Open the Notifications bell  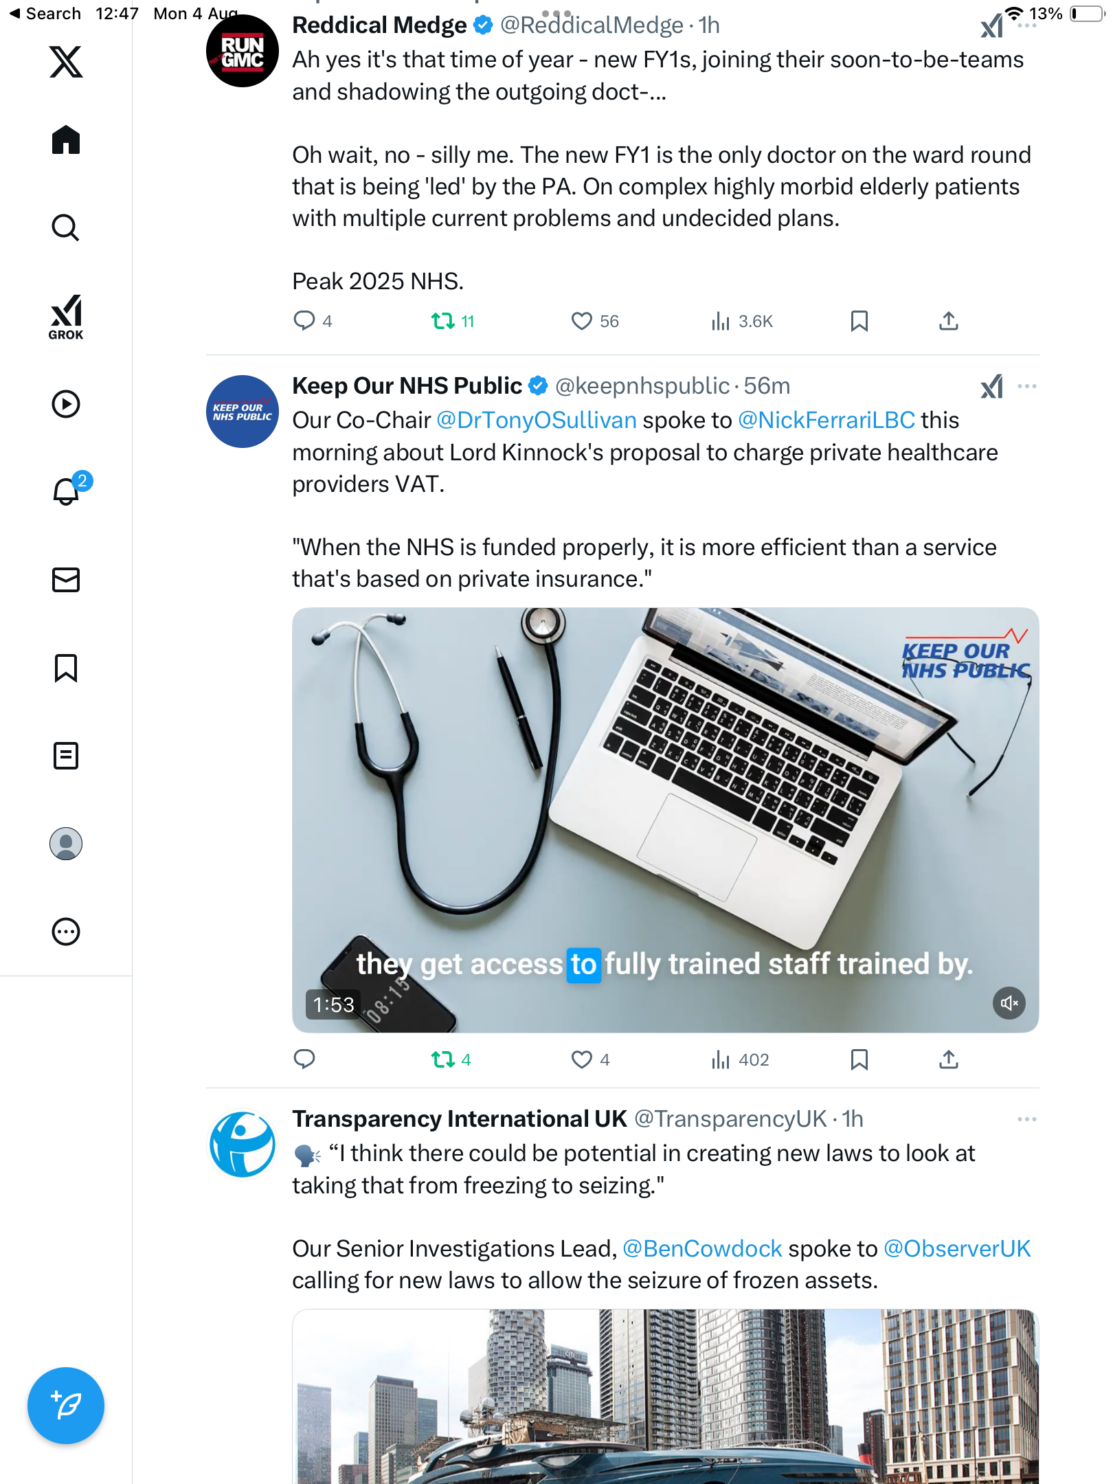pos(66,491)
